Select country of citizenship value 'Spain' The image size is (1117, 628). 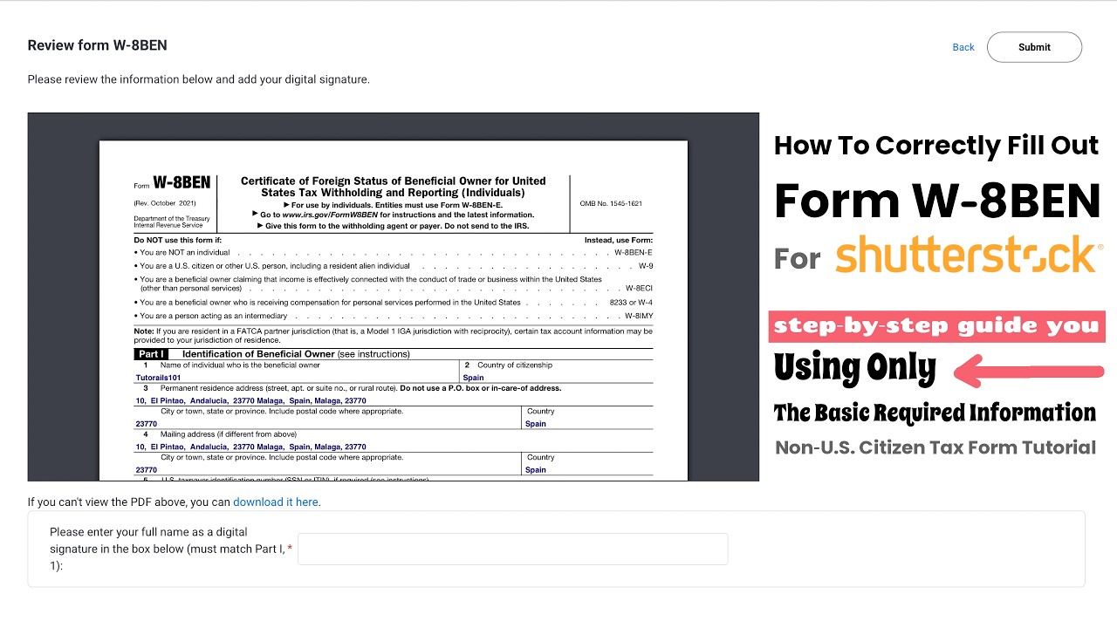pyautogui.click(x=473, y=378)
